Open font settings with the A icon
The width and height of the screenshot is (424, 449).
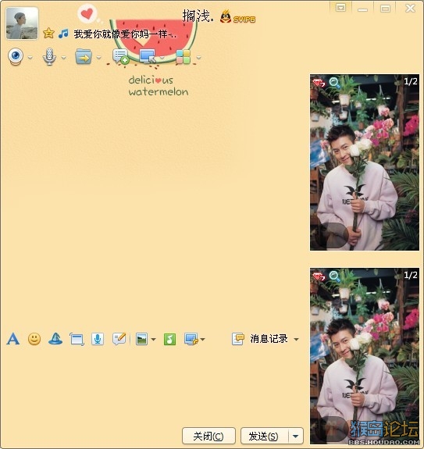click(x=13, y=339)
